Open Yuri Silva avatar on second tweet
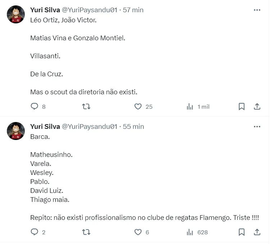Viewport: 277px width, 244px height. click(x=16, y=131)
